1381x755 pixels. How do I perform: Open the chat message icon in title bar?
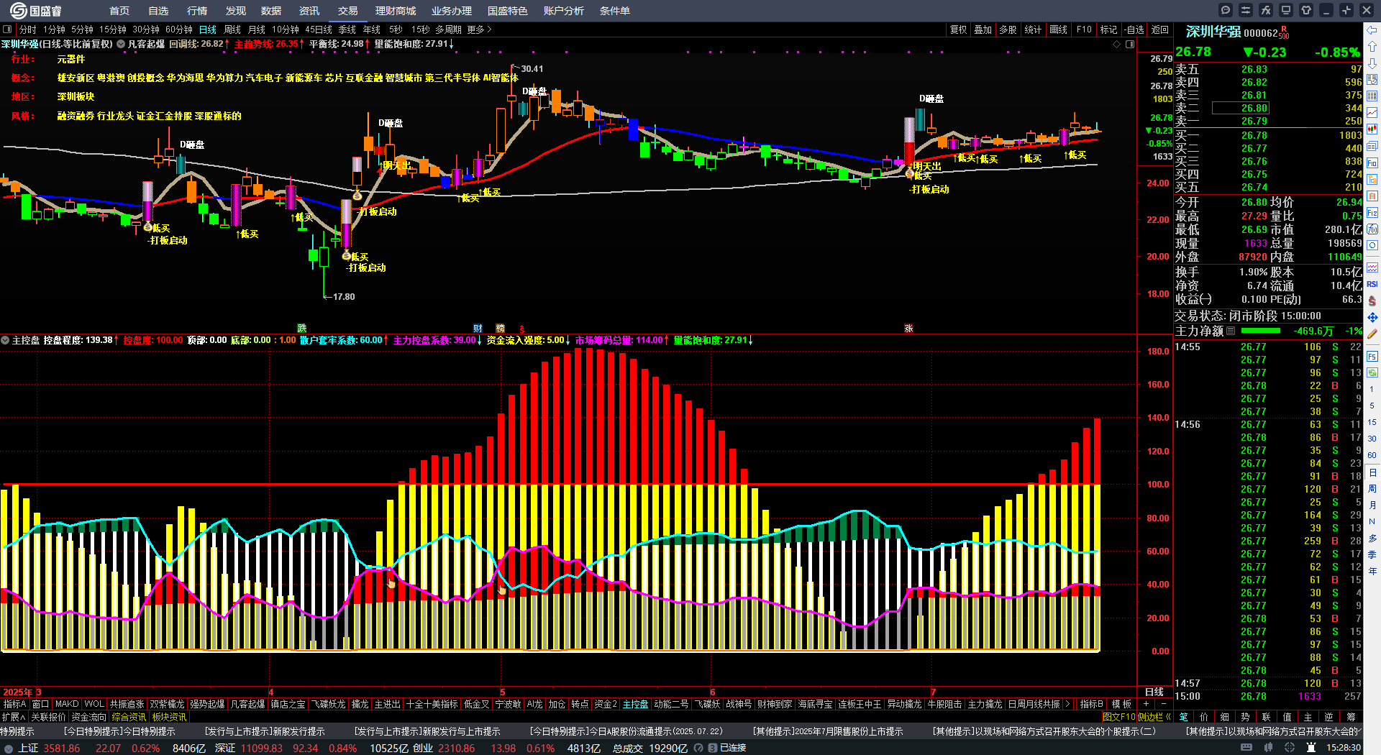pos(1226,10)
